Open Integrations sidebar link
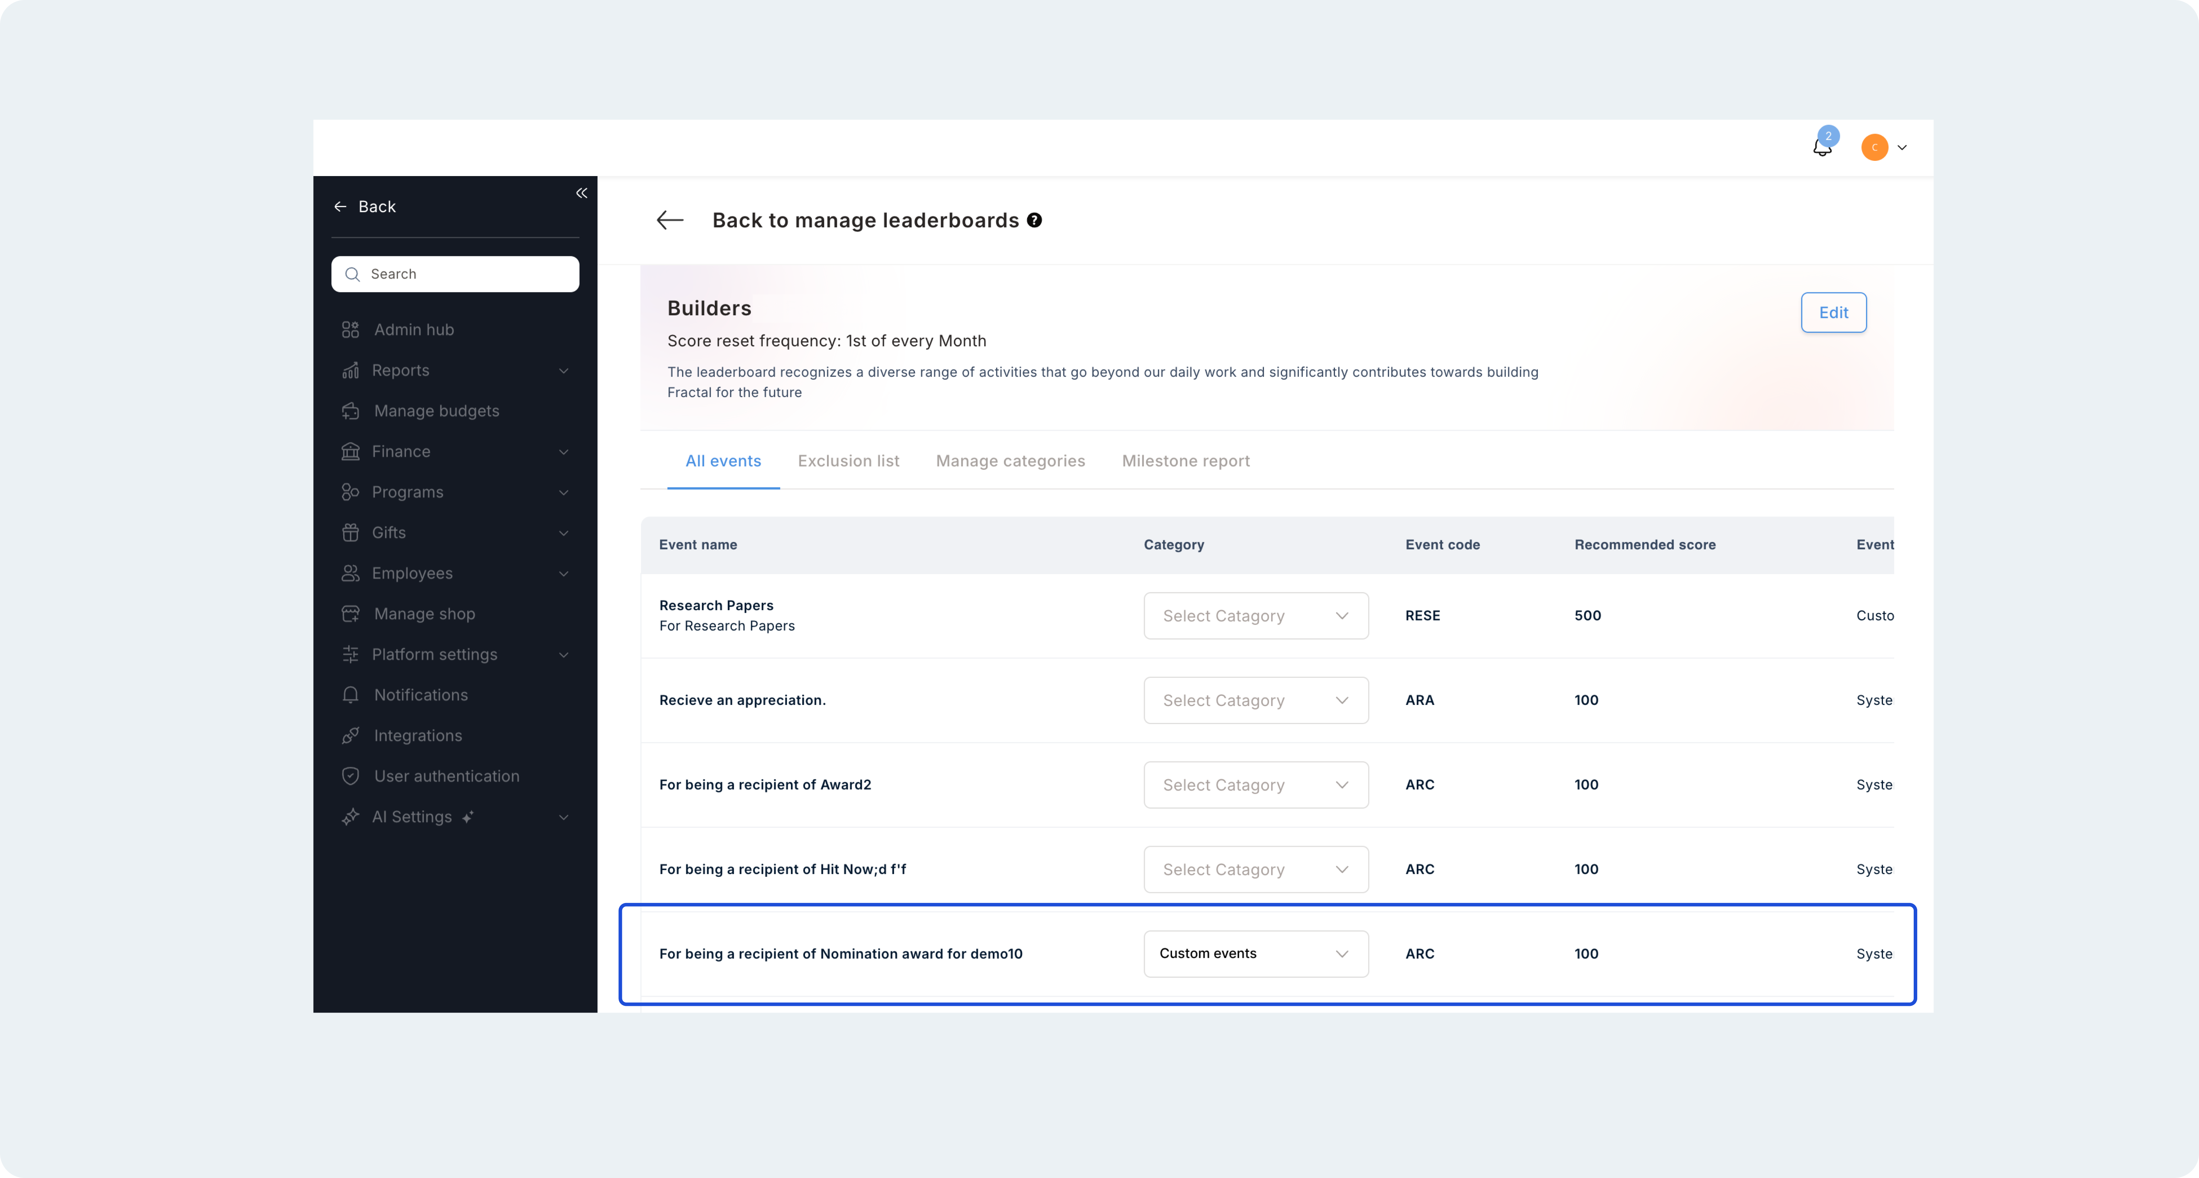 (x=418, y=736)
